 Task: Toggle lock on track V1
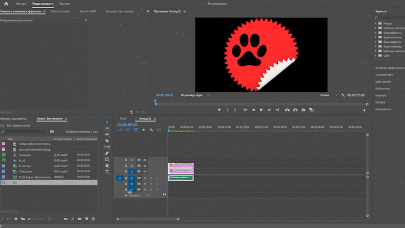tap(126, 172)
